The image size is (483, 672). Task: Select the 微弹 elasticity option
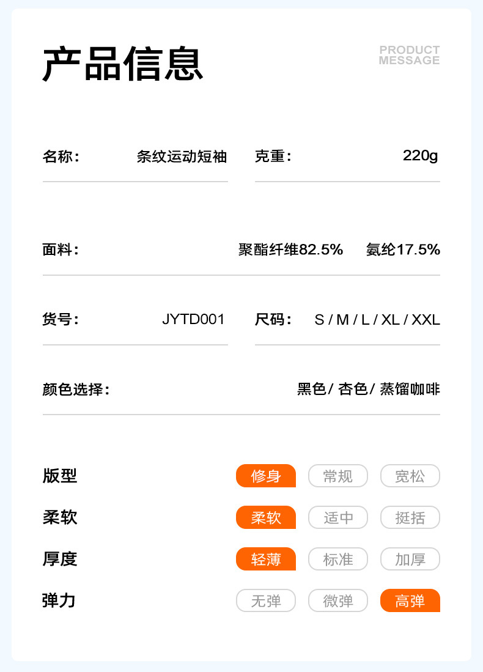338,600
